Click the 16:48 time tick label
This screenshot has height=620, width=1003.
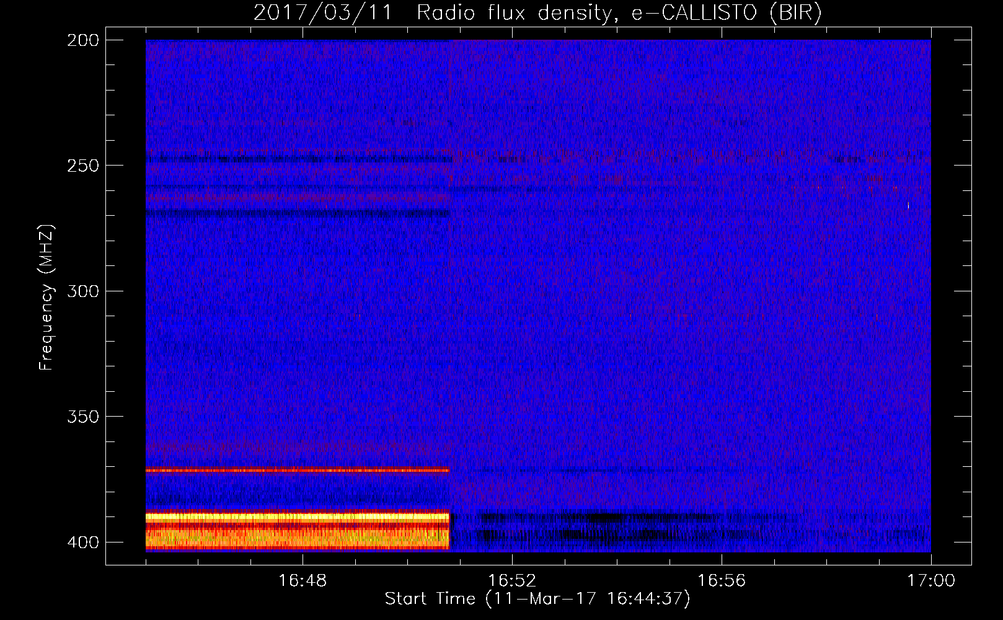[303, 580]
